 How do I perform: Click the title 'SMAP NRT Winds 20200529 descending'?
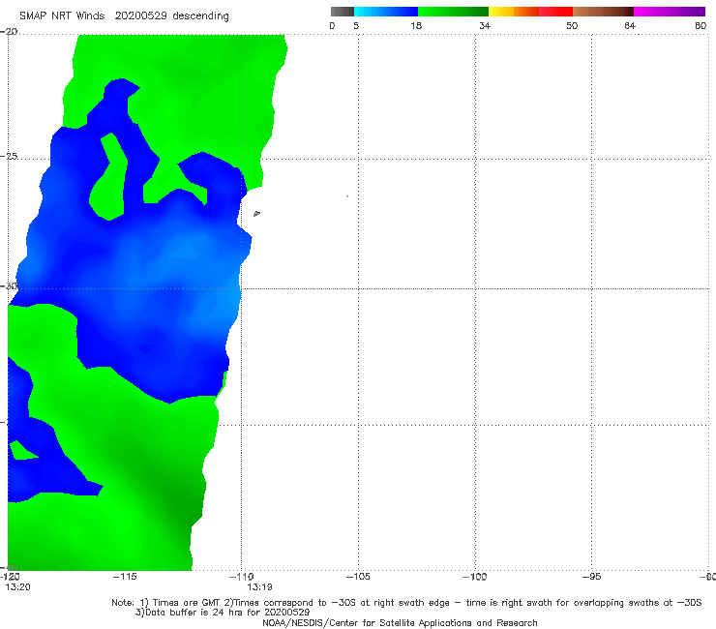coord(124,16)
